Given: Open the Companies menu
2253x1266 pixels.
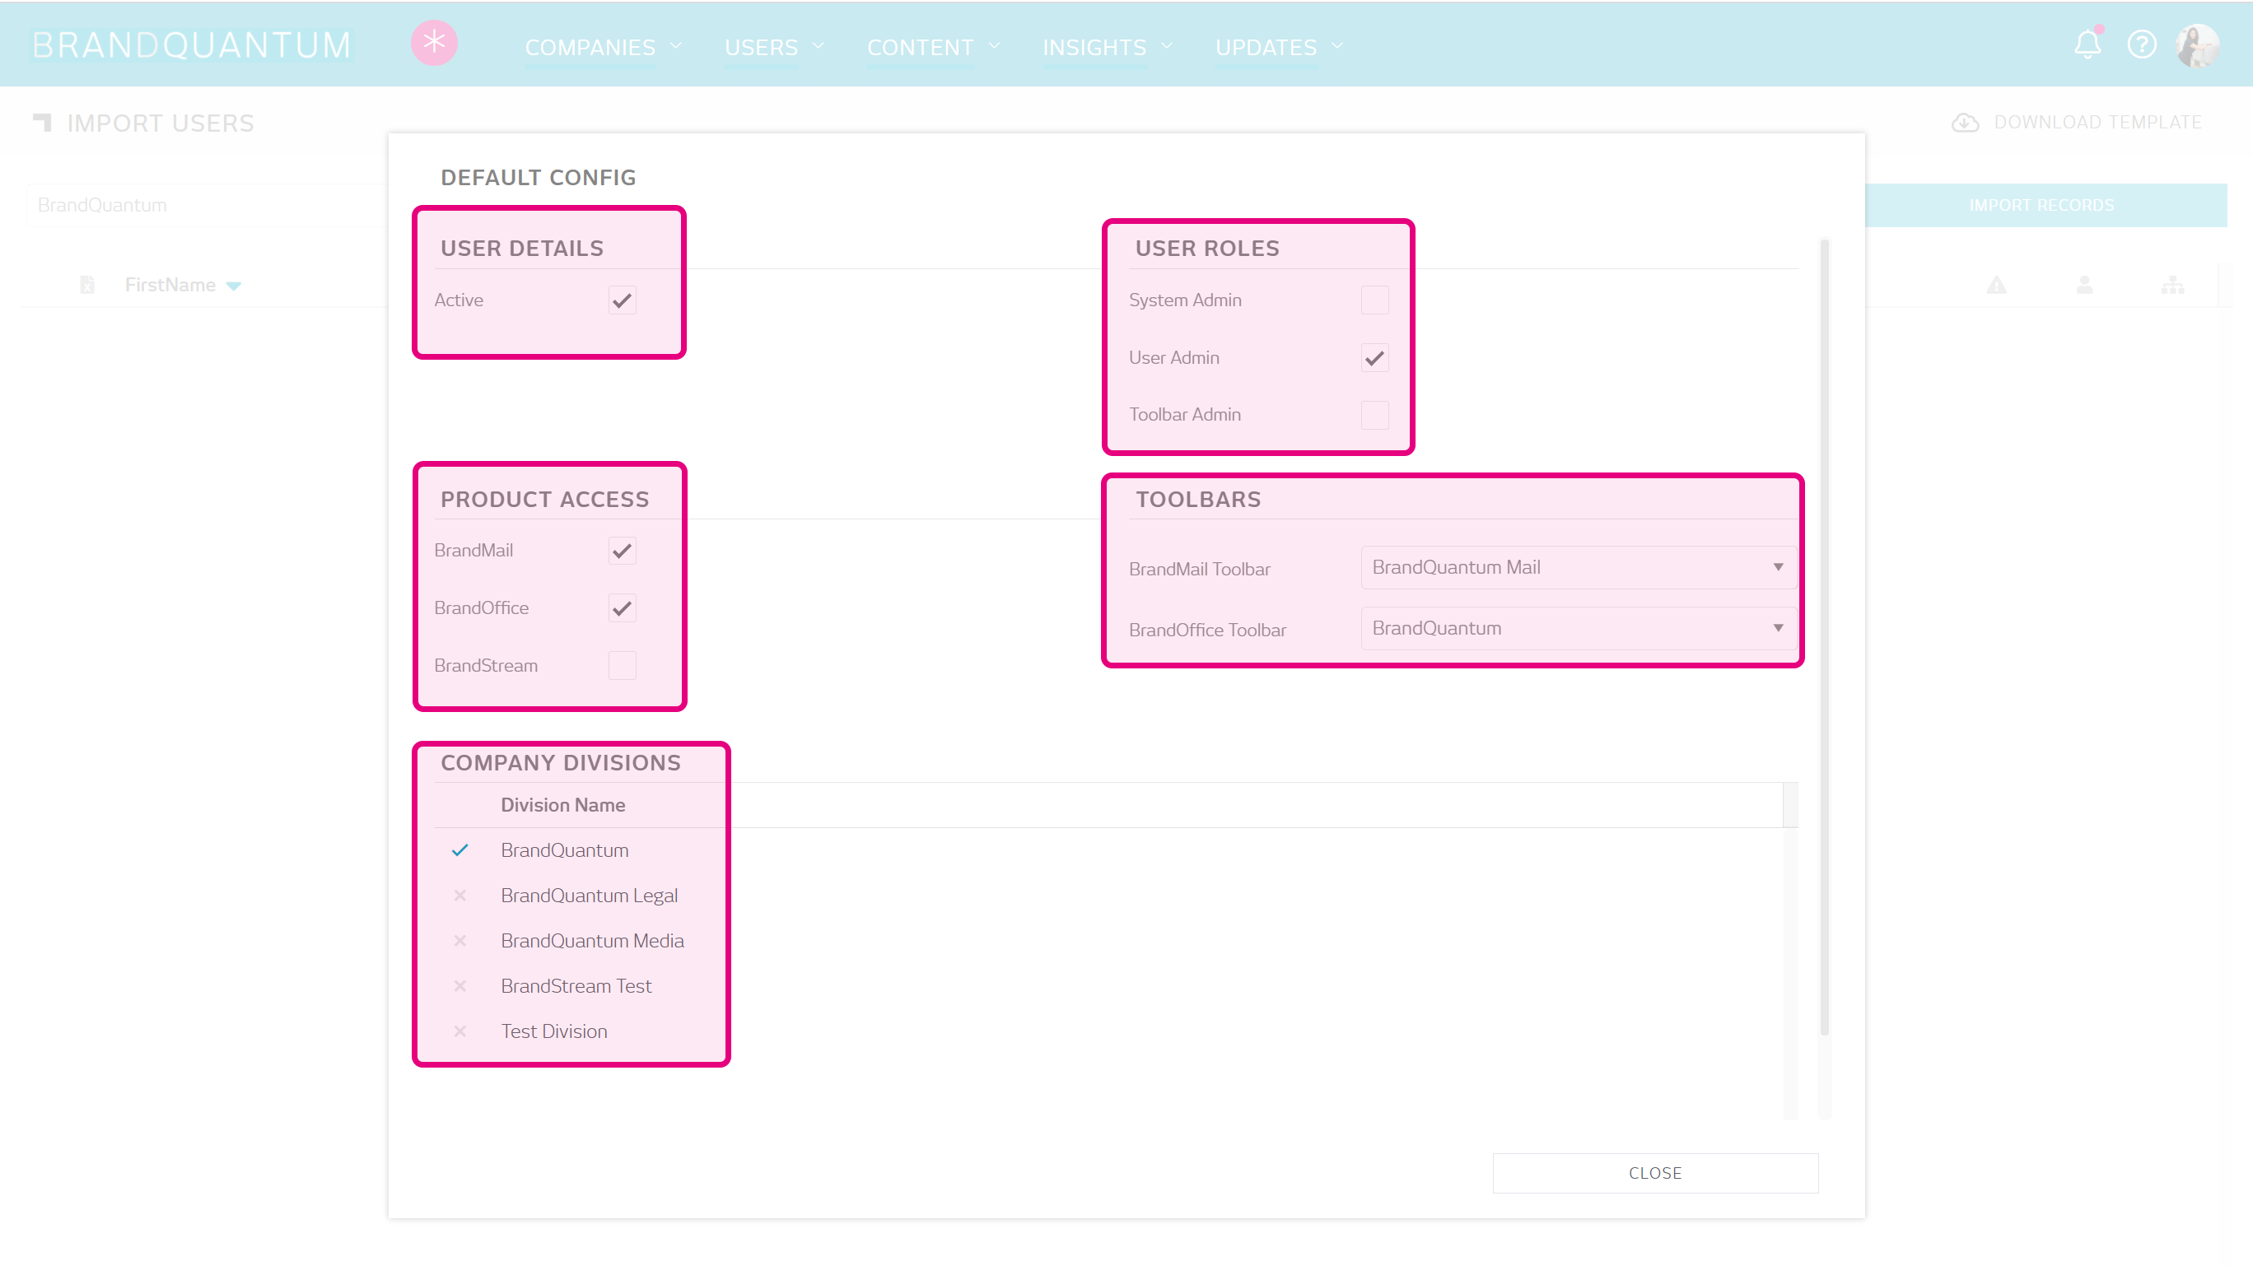Looking at the screenshot, I should click(x=602, y=47).
